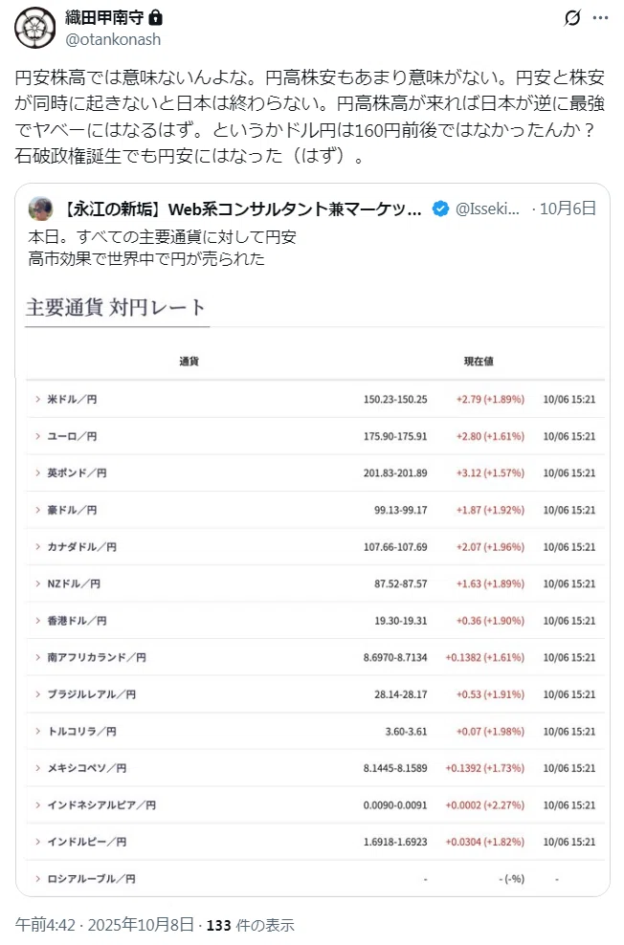Expand the トルコリラ/円 row chevron
Screen dimensions: 624x945
(37, 731)
